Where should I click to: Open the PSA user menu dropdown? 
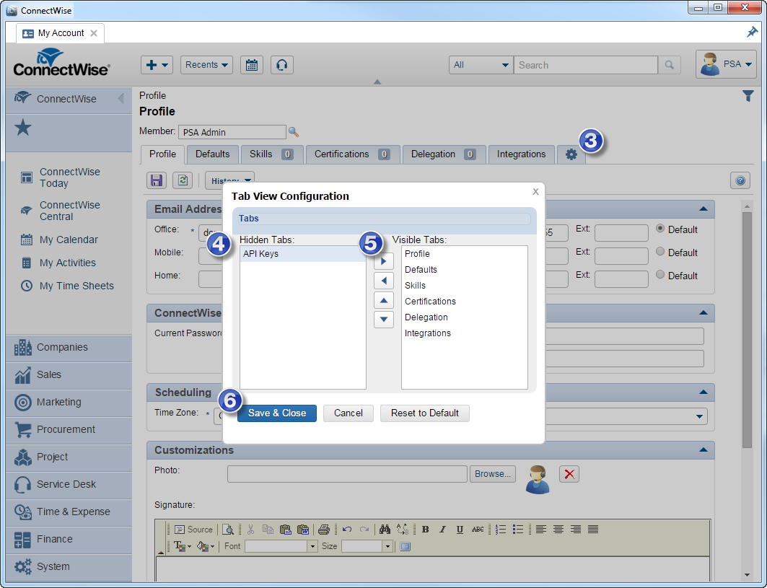(726, 64)
